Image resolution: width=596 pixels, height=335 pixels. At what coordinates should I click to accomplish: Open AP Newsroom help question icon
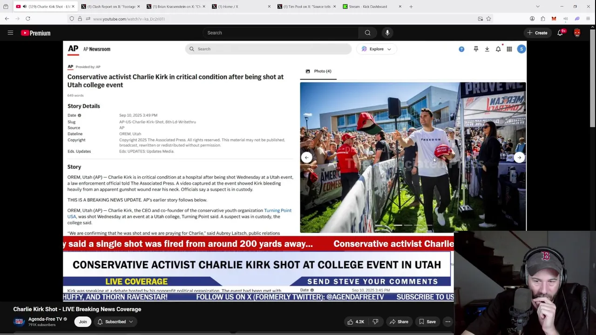coord(461,49)
